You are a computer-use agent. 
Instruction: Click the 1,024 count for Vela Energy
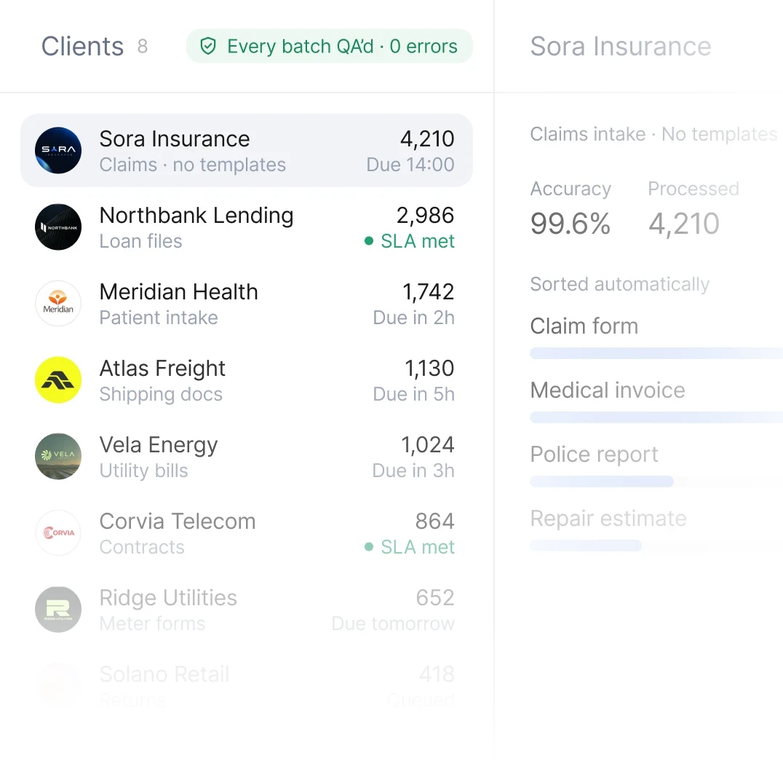point(427,445)
